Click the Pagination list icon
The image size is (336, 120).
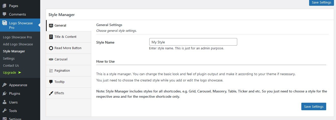51,70
